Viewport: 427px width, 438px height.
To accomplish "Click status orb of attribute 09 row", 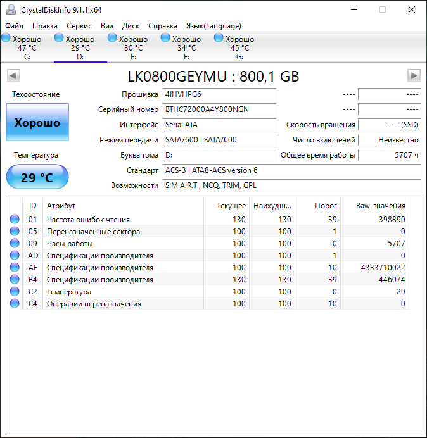I will [x=15, y=243].
